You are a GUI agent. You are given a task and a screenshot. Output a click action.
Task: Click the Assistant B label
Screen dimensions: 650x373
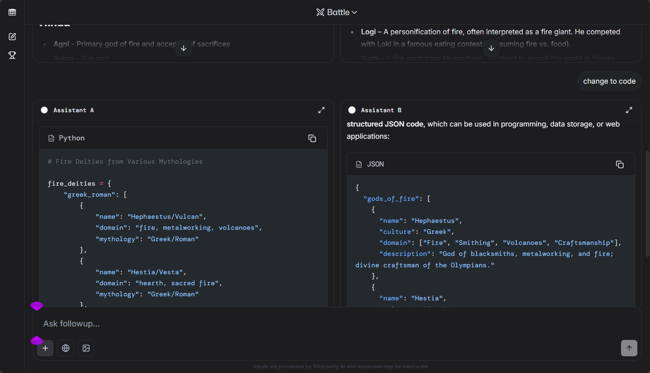381,110
